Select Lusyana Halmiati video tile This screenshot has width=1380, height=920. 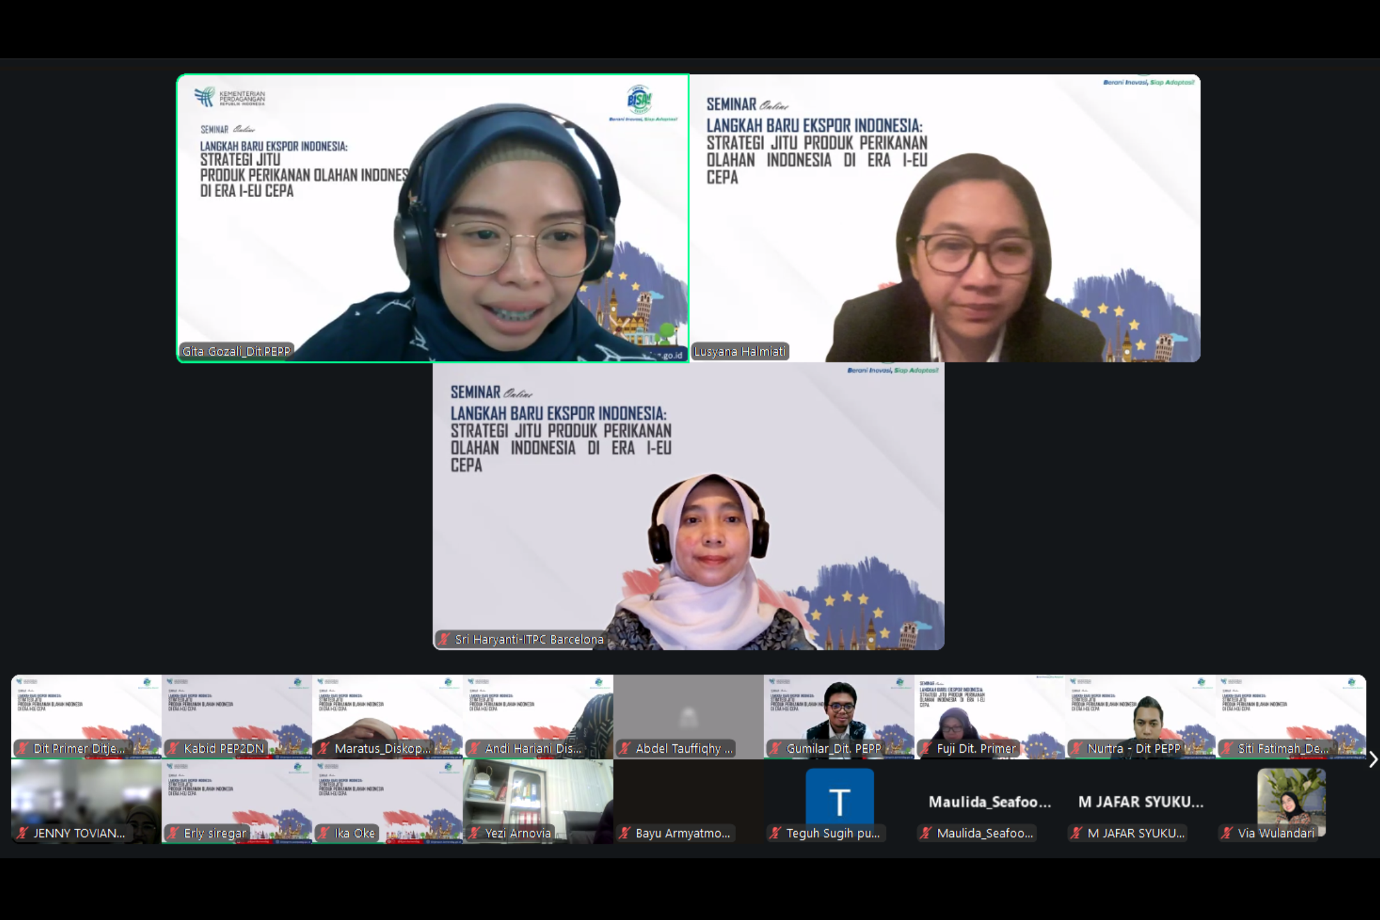pos(945,218)
